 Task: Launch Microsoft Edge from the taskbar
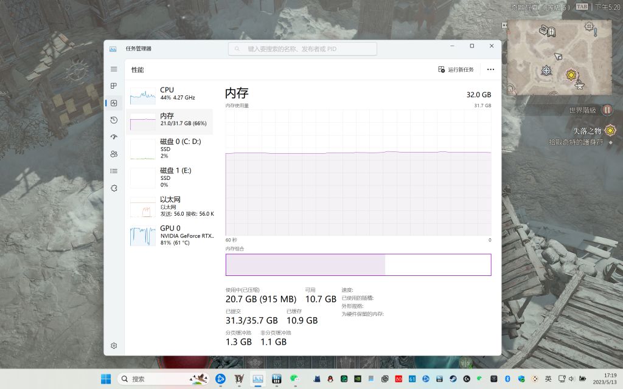click(x=220, y=379)
